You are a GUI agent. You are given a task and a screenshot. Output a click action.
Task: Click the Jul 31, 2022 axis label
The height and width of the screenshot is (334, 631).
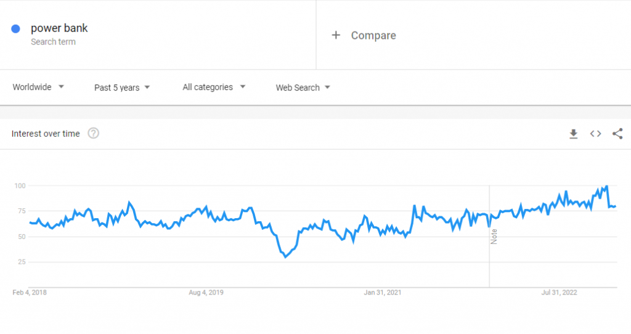[x=559, y=292]
